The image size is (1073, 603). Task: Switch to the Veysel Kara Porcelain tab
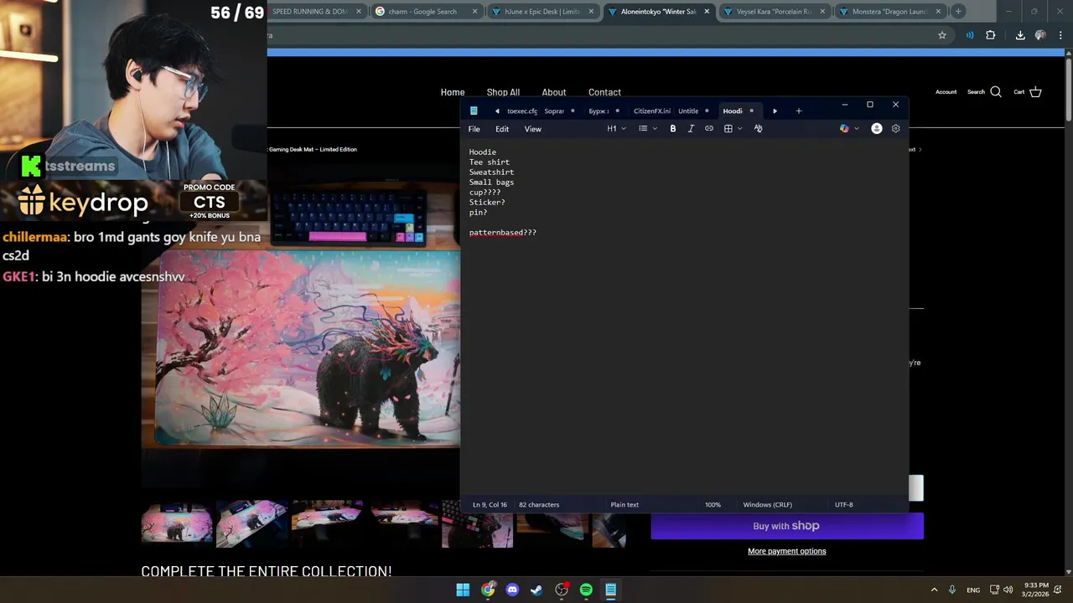click(x=775, y=12)
